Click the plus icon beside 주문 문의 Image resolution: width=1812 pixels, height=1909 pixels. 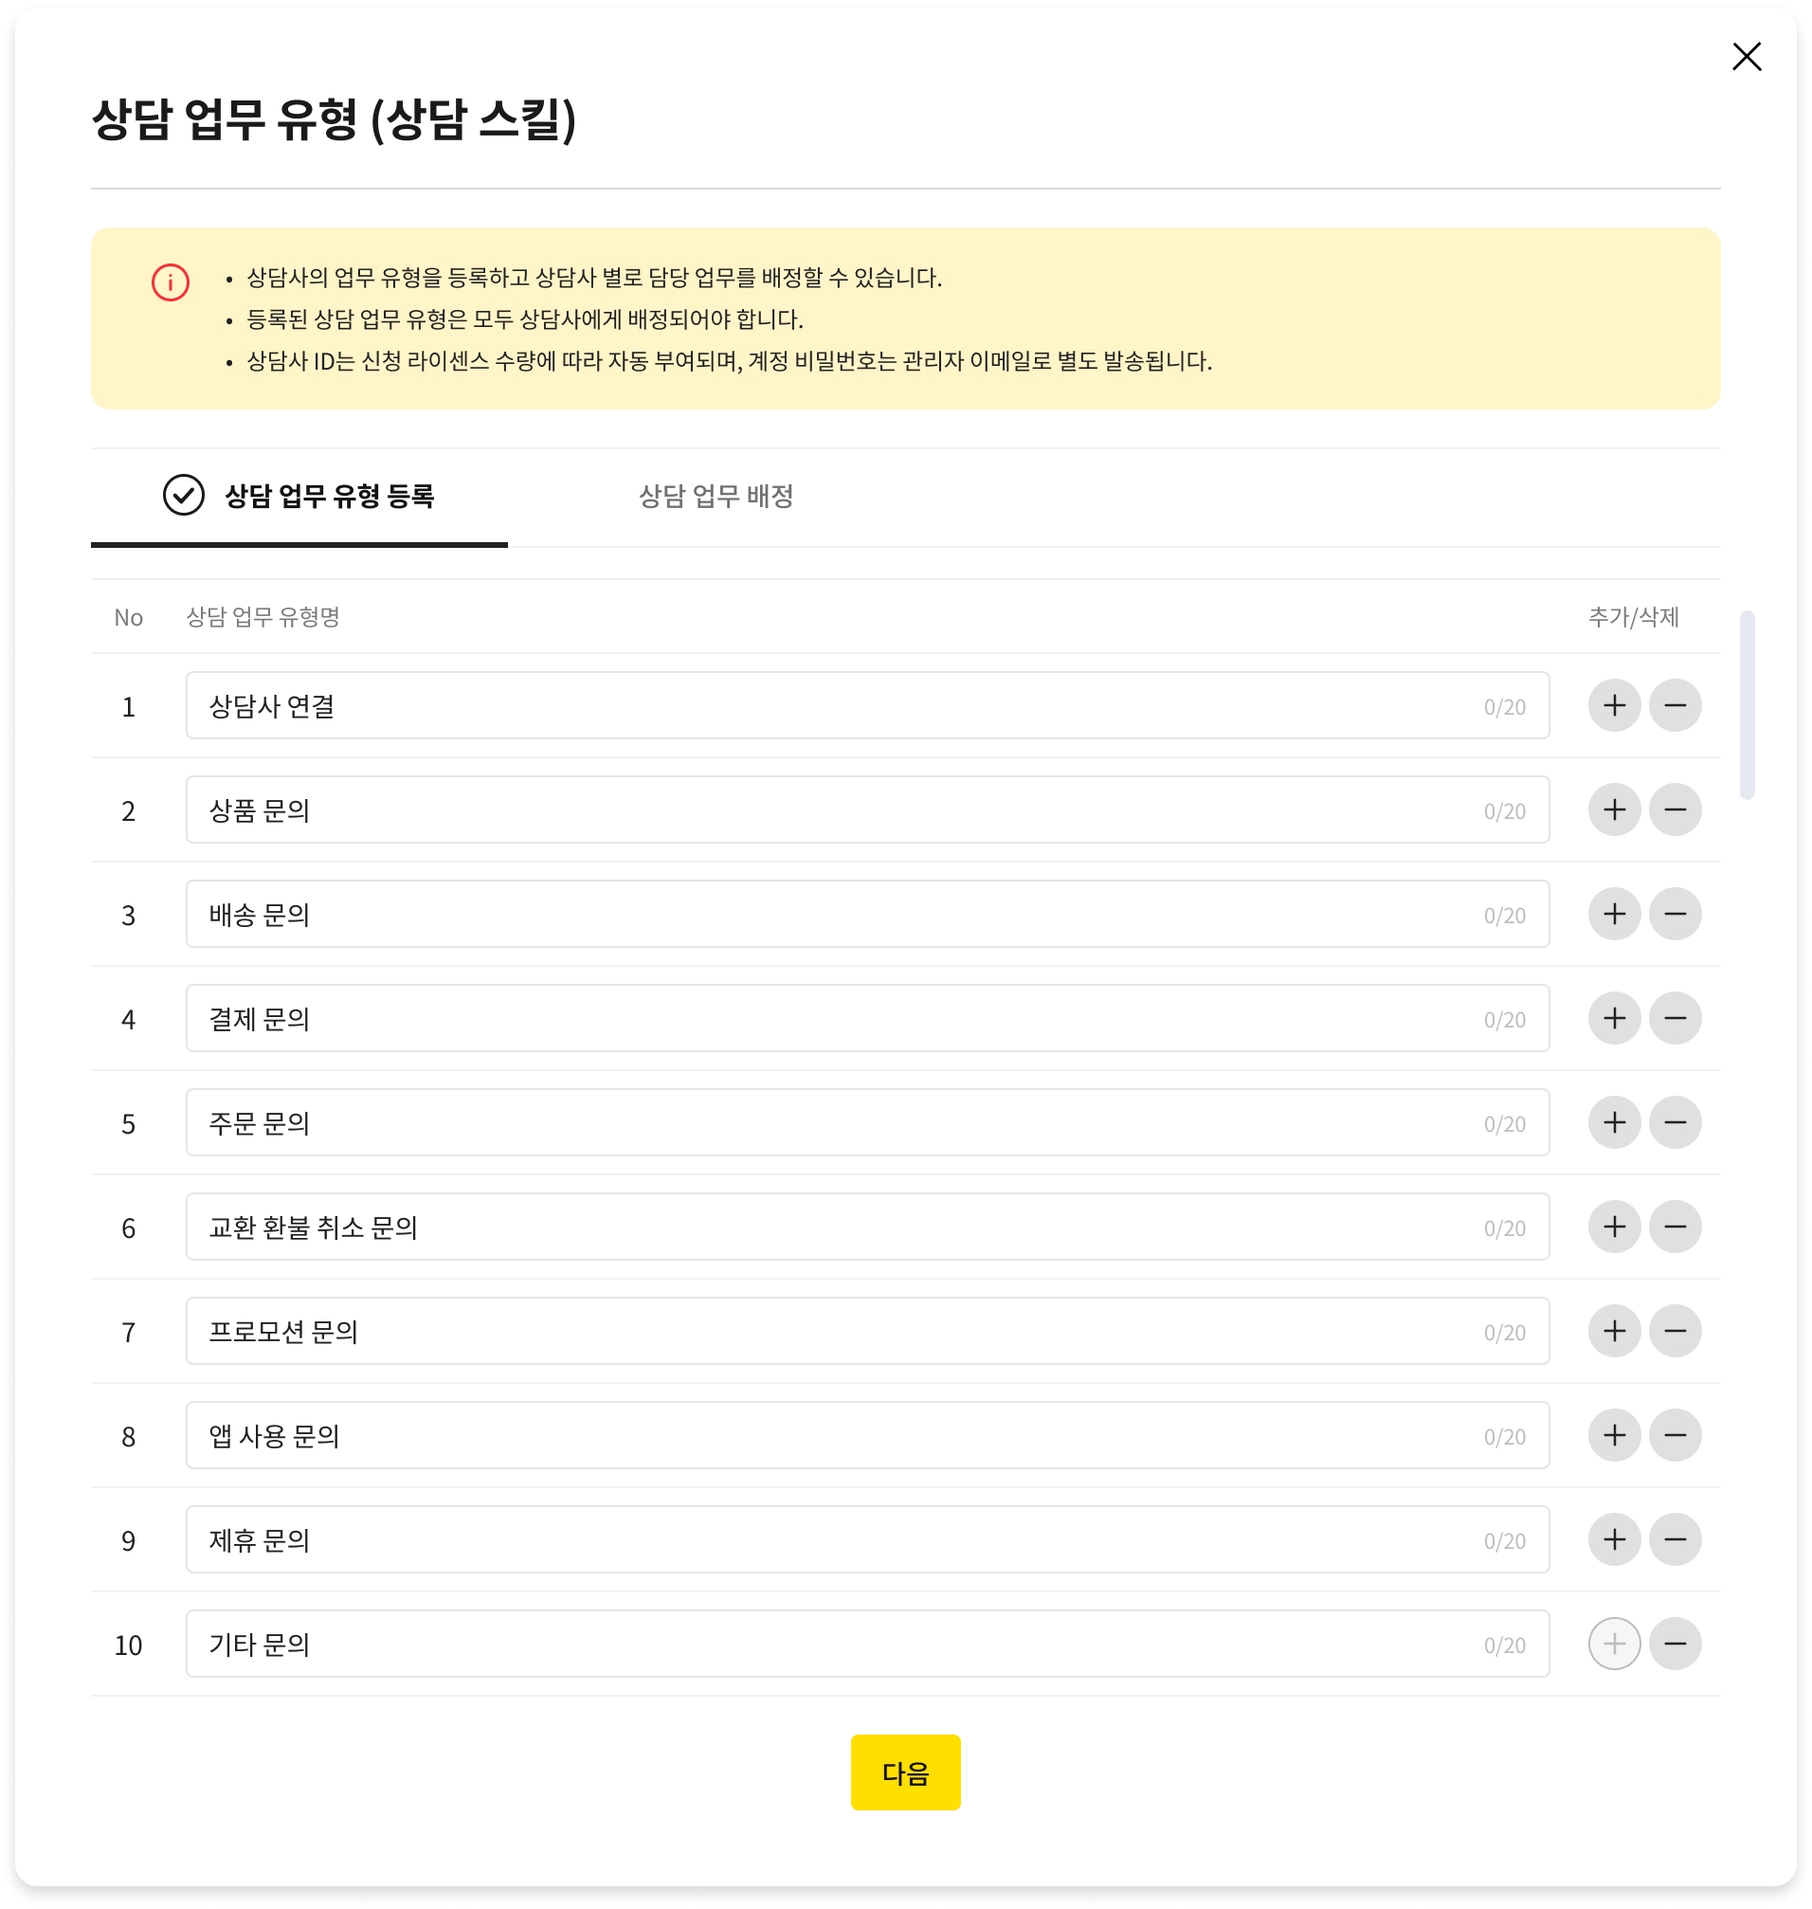(x=1614, y=1122)
